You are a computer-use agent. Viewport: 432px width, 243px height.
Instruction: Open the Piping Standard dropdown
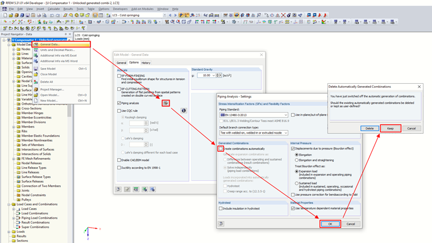[x=285, y=115]
